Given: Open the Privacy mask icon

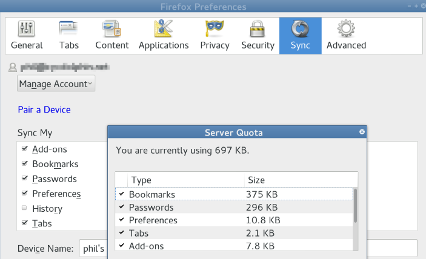Looking at the screenshot, I should [x=215, y=28].
